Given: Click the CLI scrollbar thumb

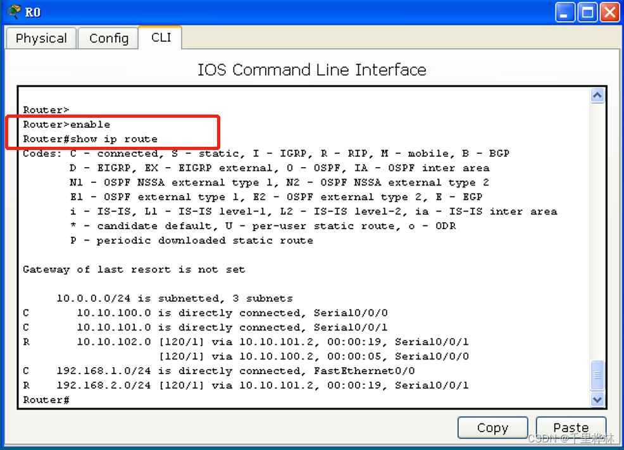Looking at the screenshot, I should pyautogui.click(x=597, y=375).
